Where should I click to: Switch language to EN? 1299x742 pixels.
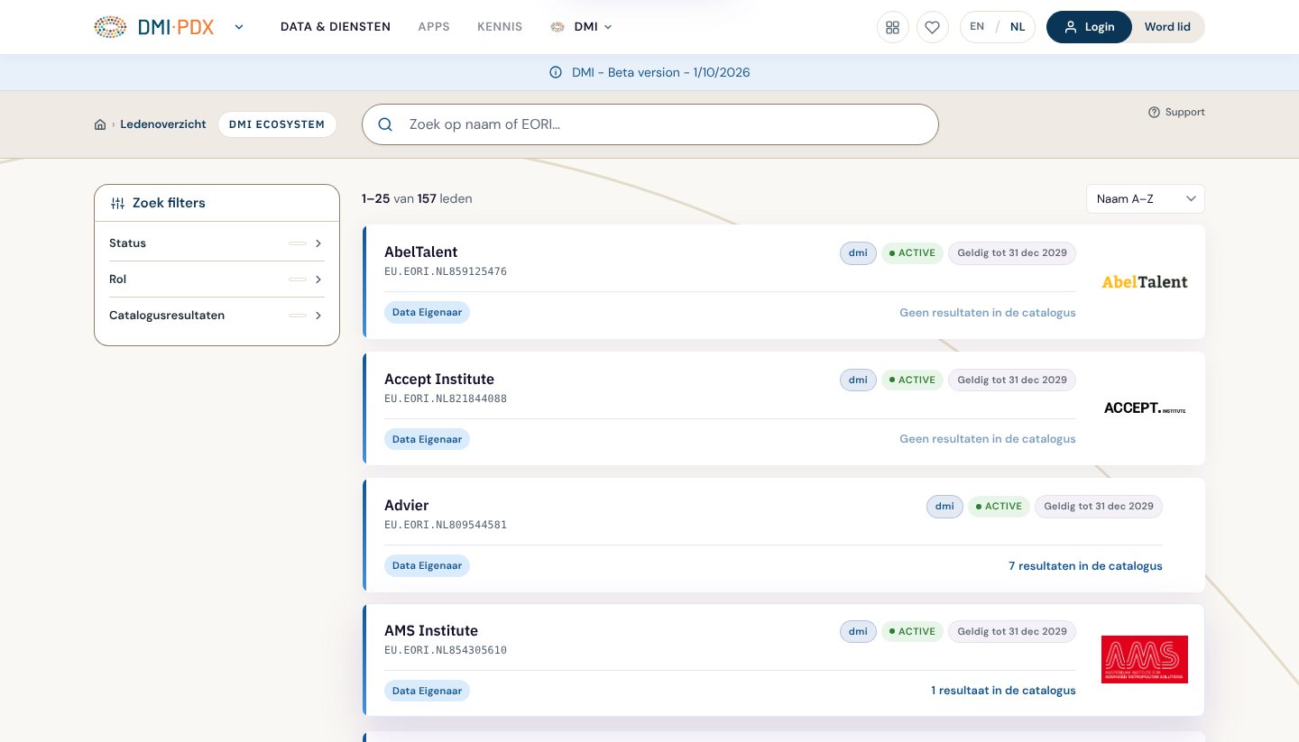(977, 27)
